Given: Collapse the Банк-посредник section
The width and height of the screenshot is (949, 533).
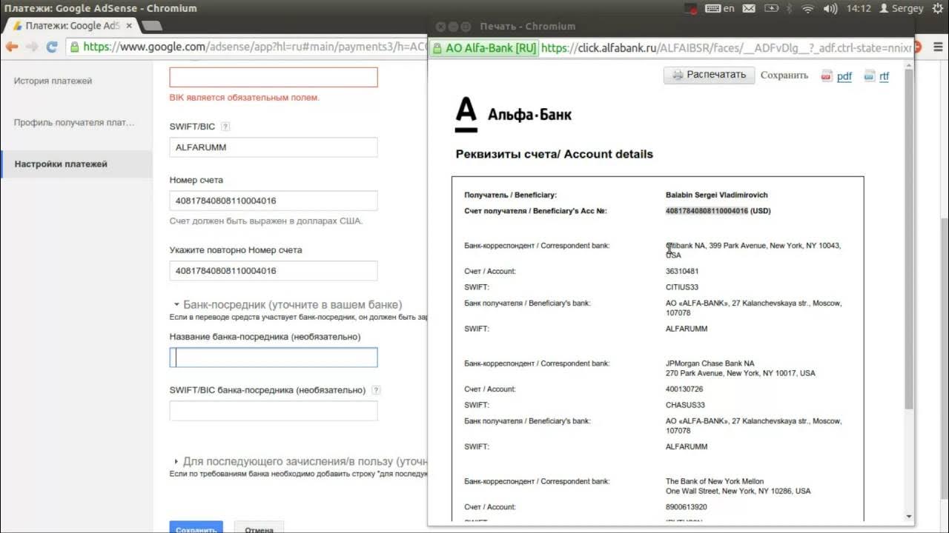Looking at the screenshot, I should pos(176,304).
